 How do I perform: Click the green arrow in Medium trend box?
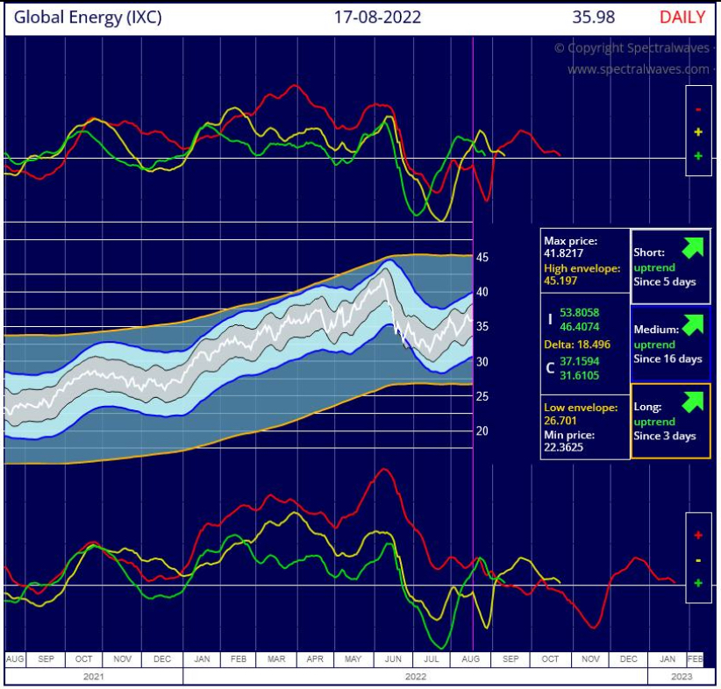click(693, 323)
